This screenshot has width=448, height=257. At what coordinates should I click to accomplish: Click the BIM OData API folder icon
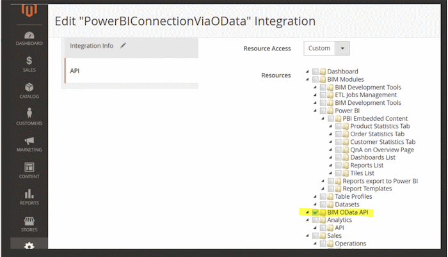coord(323,212)
